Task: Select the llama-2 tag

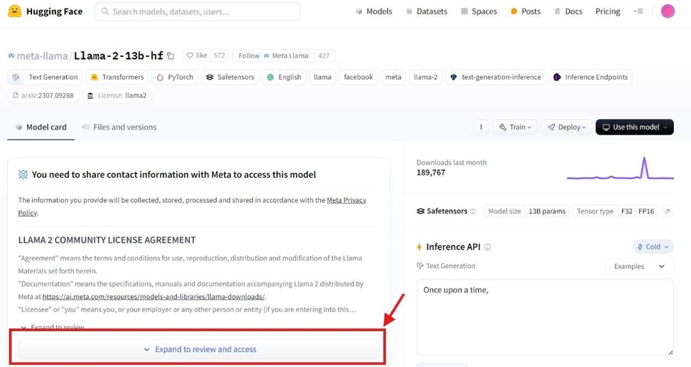Action: pos(426,77)
